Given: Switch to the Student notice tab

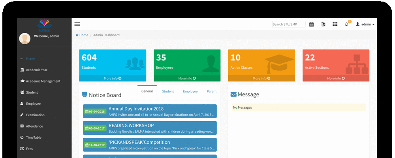Looking at the screenshot, I should pyautogui.click(x=168, y=91).
